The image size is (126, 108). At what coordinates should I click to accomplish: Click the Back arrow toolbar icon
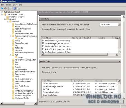coord(2,8)
